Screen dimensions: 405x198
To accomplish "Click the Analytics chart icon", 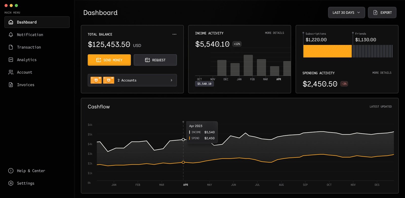I will coord(11,60).
